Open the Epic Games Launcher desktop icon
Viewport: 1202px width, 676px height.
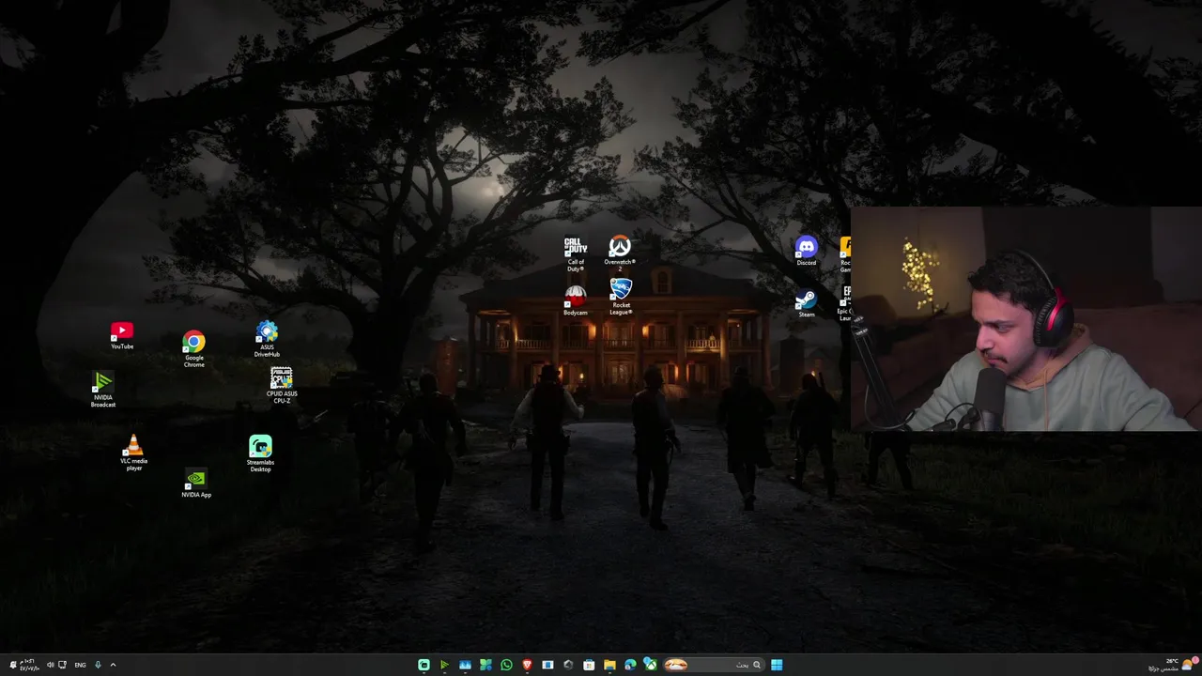pos(844,304)
